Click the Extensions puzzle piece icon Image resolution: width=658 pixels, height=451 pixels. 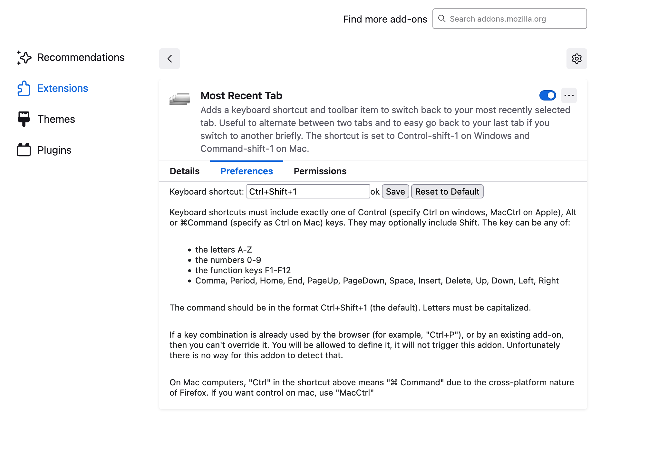pyautogui.click(x=24, y=88)
